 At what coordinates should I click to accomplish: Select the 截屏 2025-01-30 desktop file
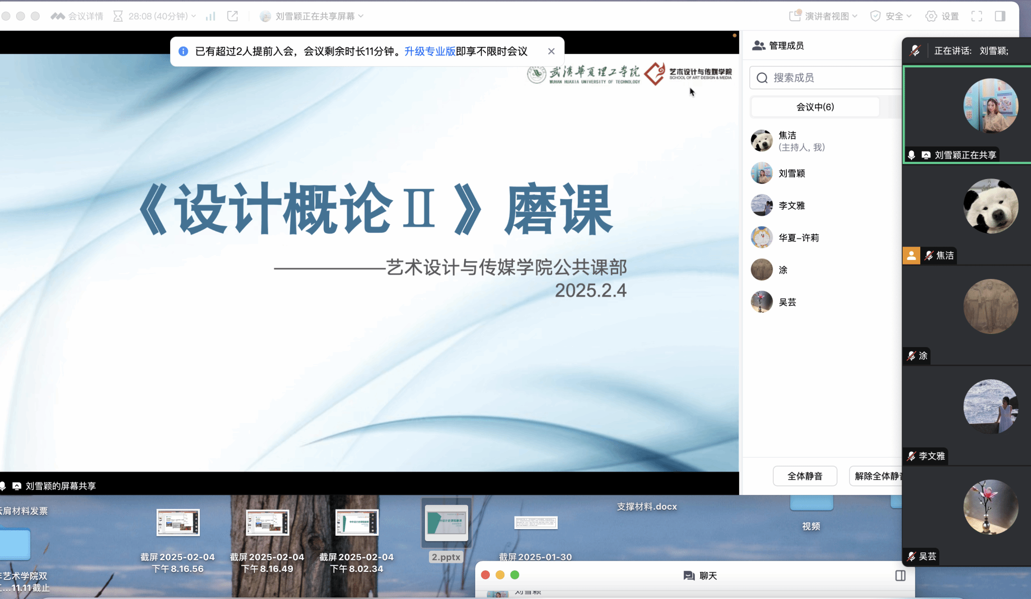[536, 538]
